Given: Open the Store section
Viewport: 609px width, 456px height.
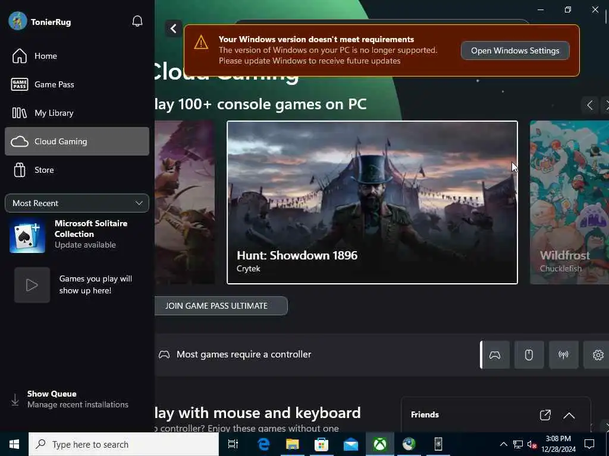Looking at the screenshot, I should click(x=77, y=170).
